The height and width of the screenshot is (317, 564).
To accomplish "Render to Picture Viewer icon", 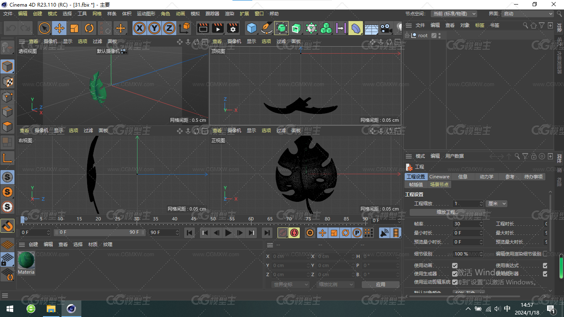I will click(x=218, y=28).
